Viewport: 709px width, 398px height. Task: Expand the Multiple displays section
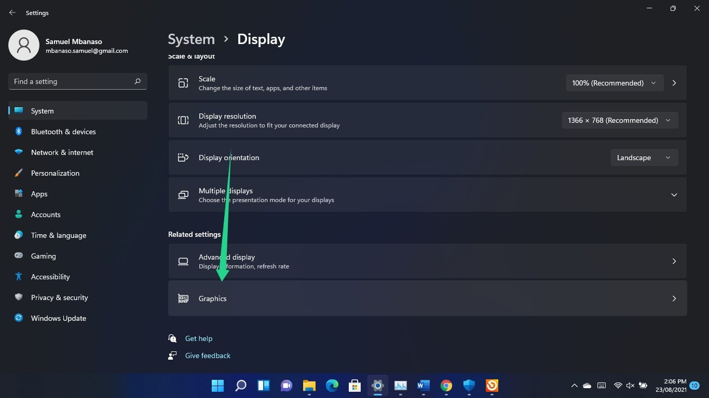(x=674, y=194)
